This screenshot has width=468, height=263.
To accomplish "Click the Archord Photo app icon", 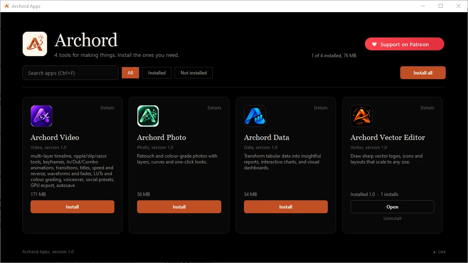I will [x=148, y=116].
